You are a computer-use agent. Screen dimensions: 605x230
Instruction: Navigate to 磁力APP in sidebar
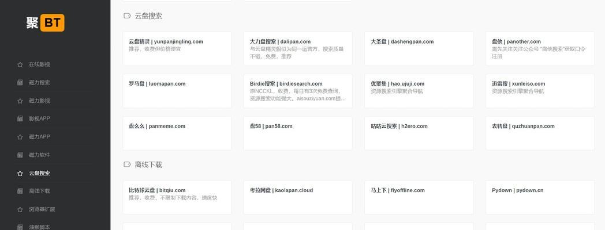click(x=39, y=137)
